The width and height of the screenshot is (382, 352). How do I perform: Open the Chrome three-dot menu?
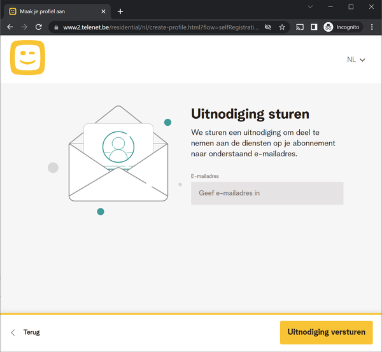[372, 27]
